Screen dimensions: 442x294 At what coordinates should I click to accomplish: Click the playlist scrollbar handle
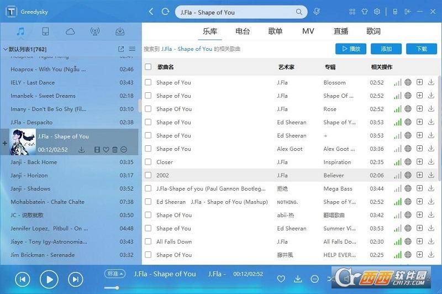coord(140,106)
